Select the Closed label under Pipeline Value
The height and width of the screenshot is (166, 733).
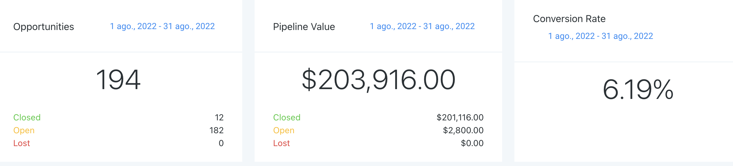[287, 117]
